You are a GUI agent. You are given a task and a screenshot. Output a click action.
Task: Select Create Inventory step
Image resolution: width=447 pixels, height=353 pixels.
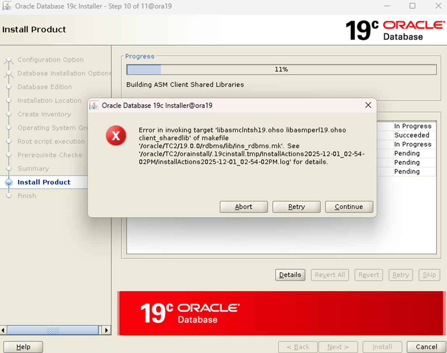44,114
